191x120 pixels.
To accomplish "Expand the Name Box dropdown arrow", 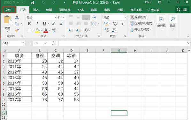I will tap(23, 43).
